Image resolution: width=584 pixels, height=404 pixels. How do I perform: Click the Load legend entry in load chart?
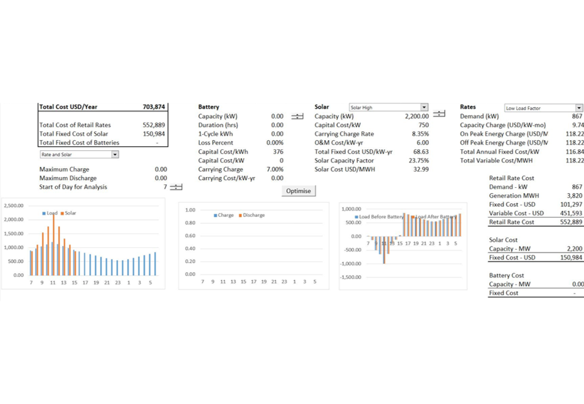click(50, 213)
